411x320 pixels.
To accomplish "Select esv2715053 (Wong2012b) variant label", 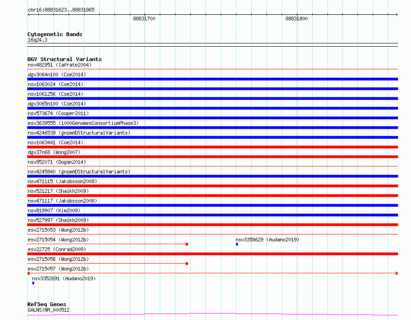I will (x=58, y=230).
